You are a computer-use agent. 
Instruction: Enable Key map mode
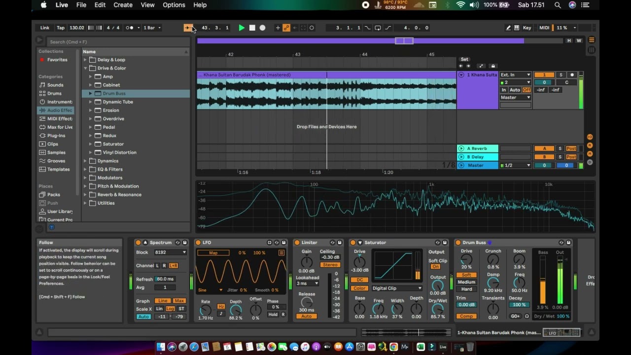coord(527,28)
